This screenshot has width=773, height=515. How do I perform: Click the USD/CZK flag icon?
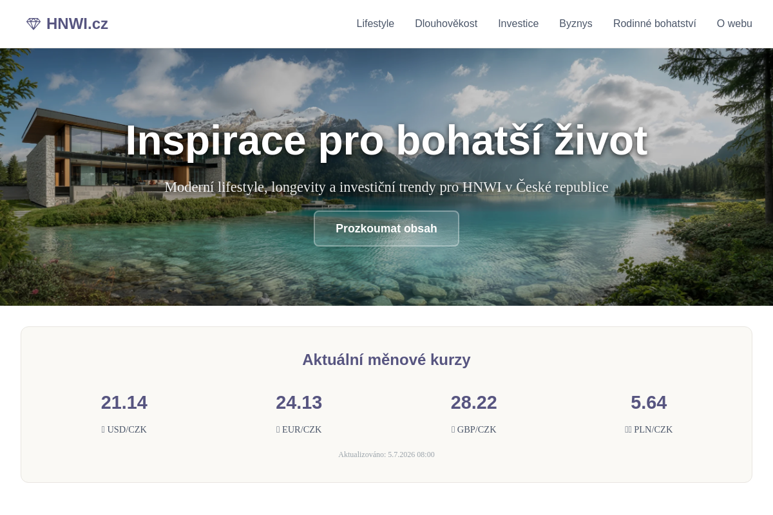103,429
